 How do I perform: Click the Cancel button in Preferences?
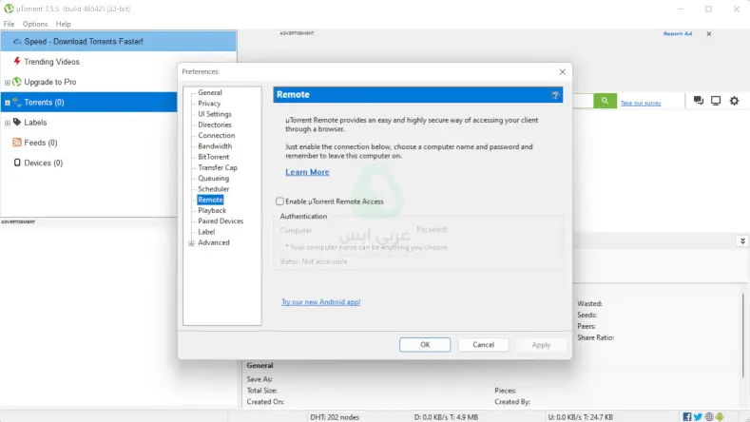[x=483, y=345]
